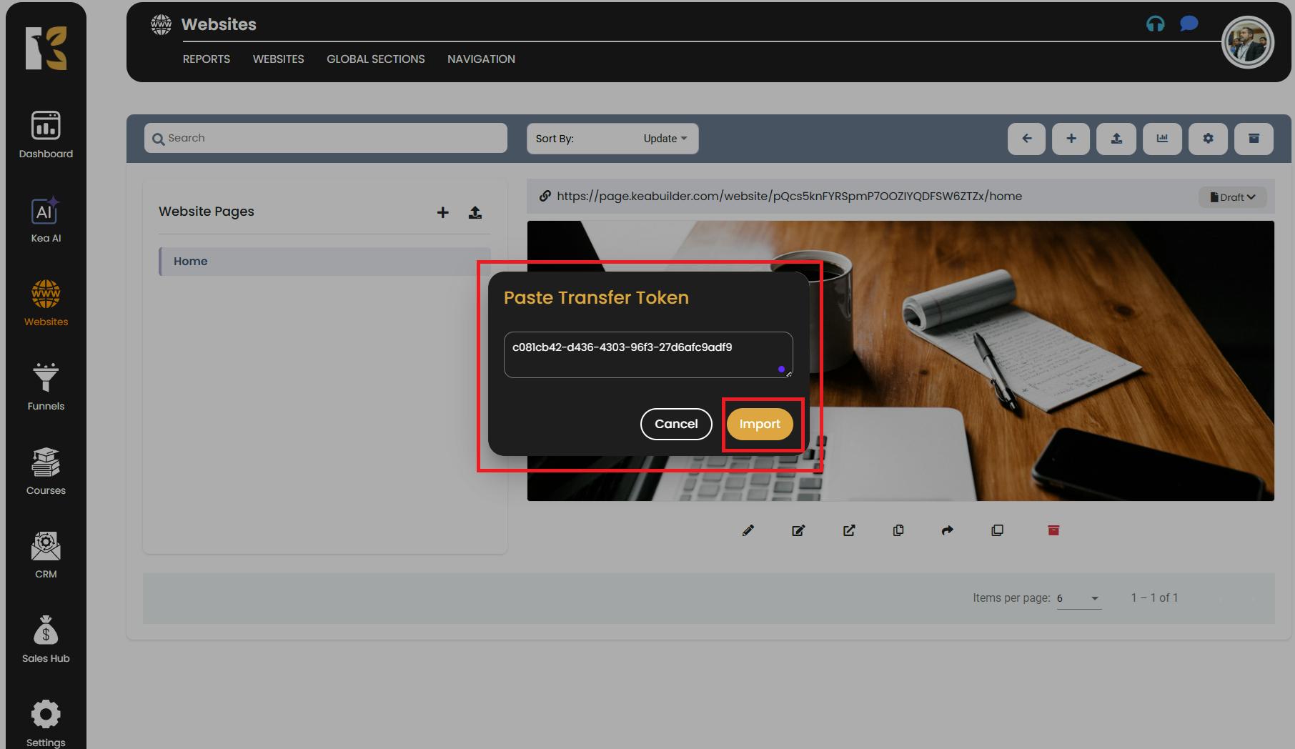The width and height of the screenshot is (1295, 749).
Task: Open the Funnels section in sidebar
Action: click(46, 387)
